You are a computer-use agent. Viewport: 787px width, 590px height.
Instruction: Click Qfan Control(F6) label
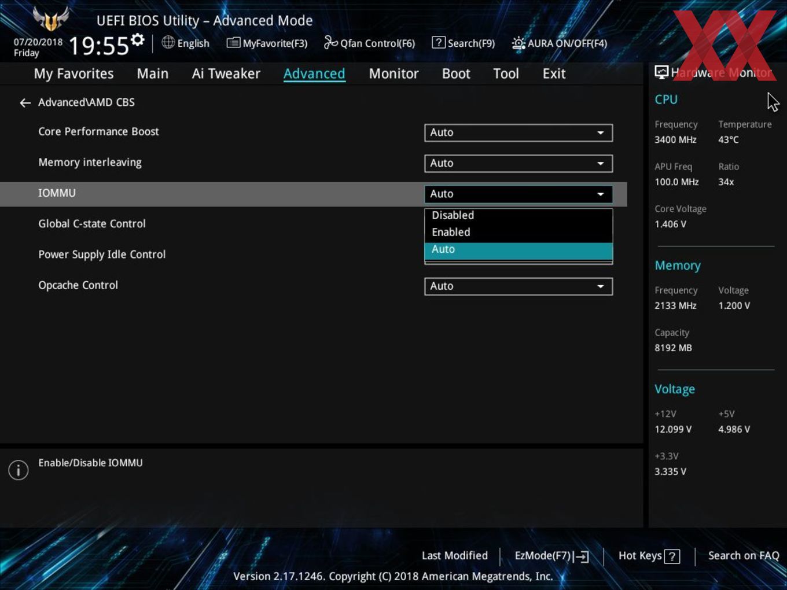point(378,43)
